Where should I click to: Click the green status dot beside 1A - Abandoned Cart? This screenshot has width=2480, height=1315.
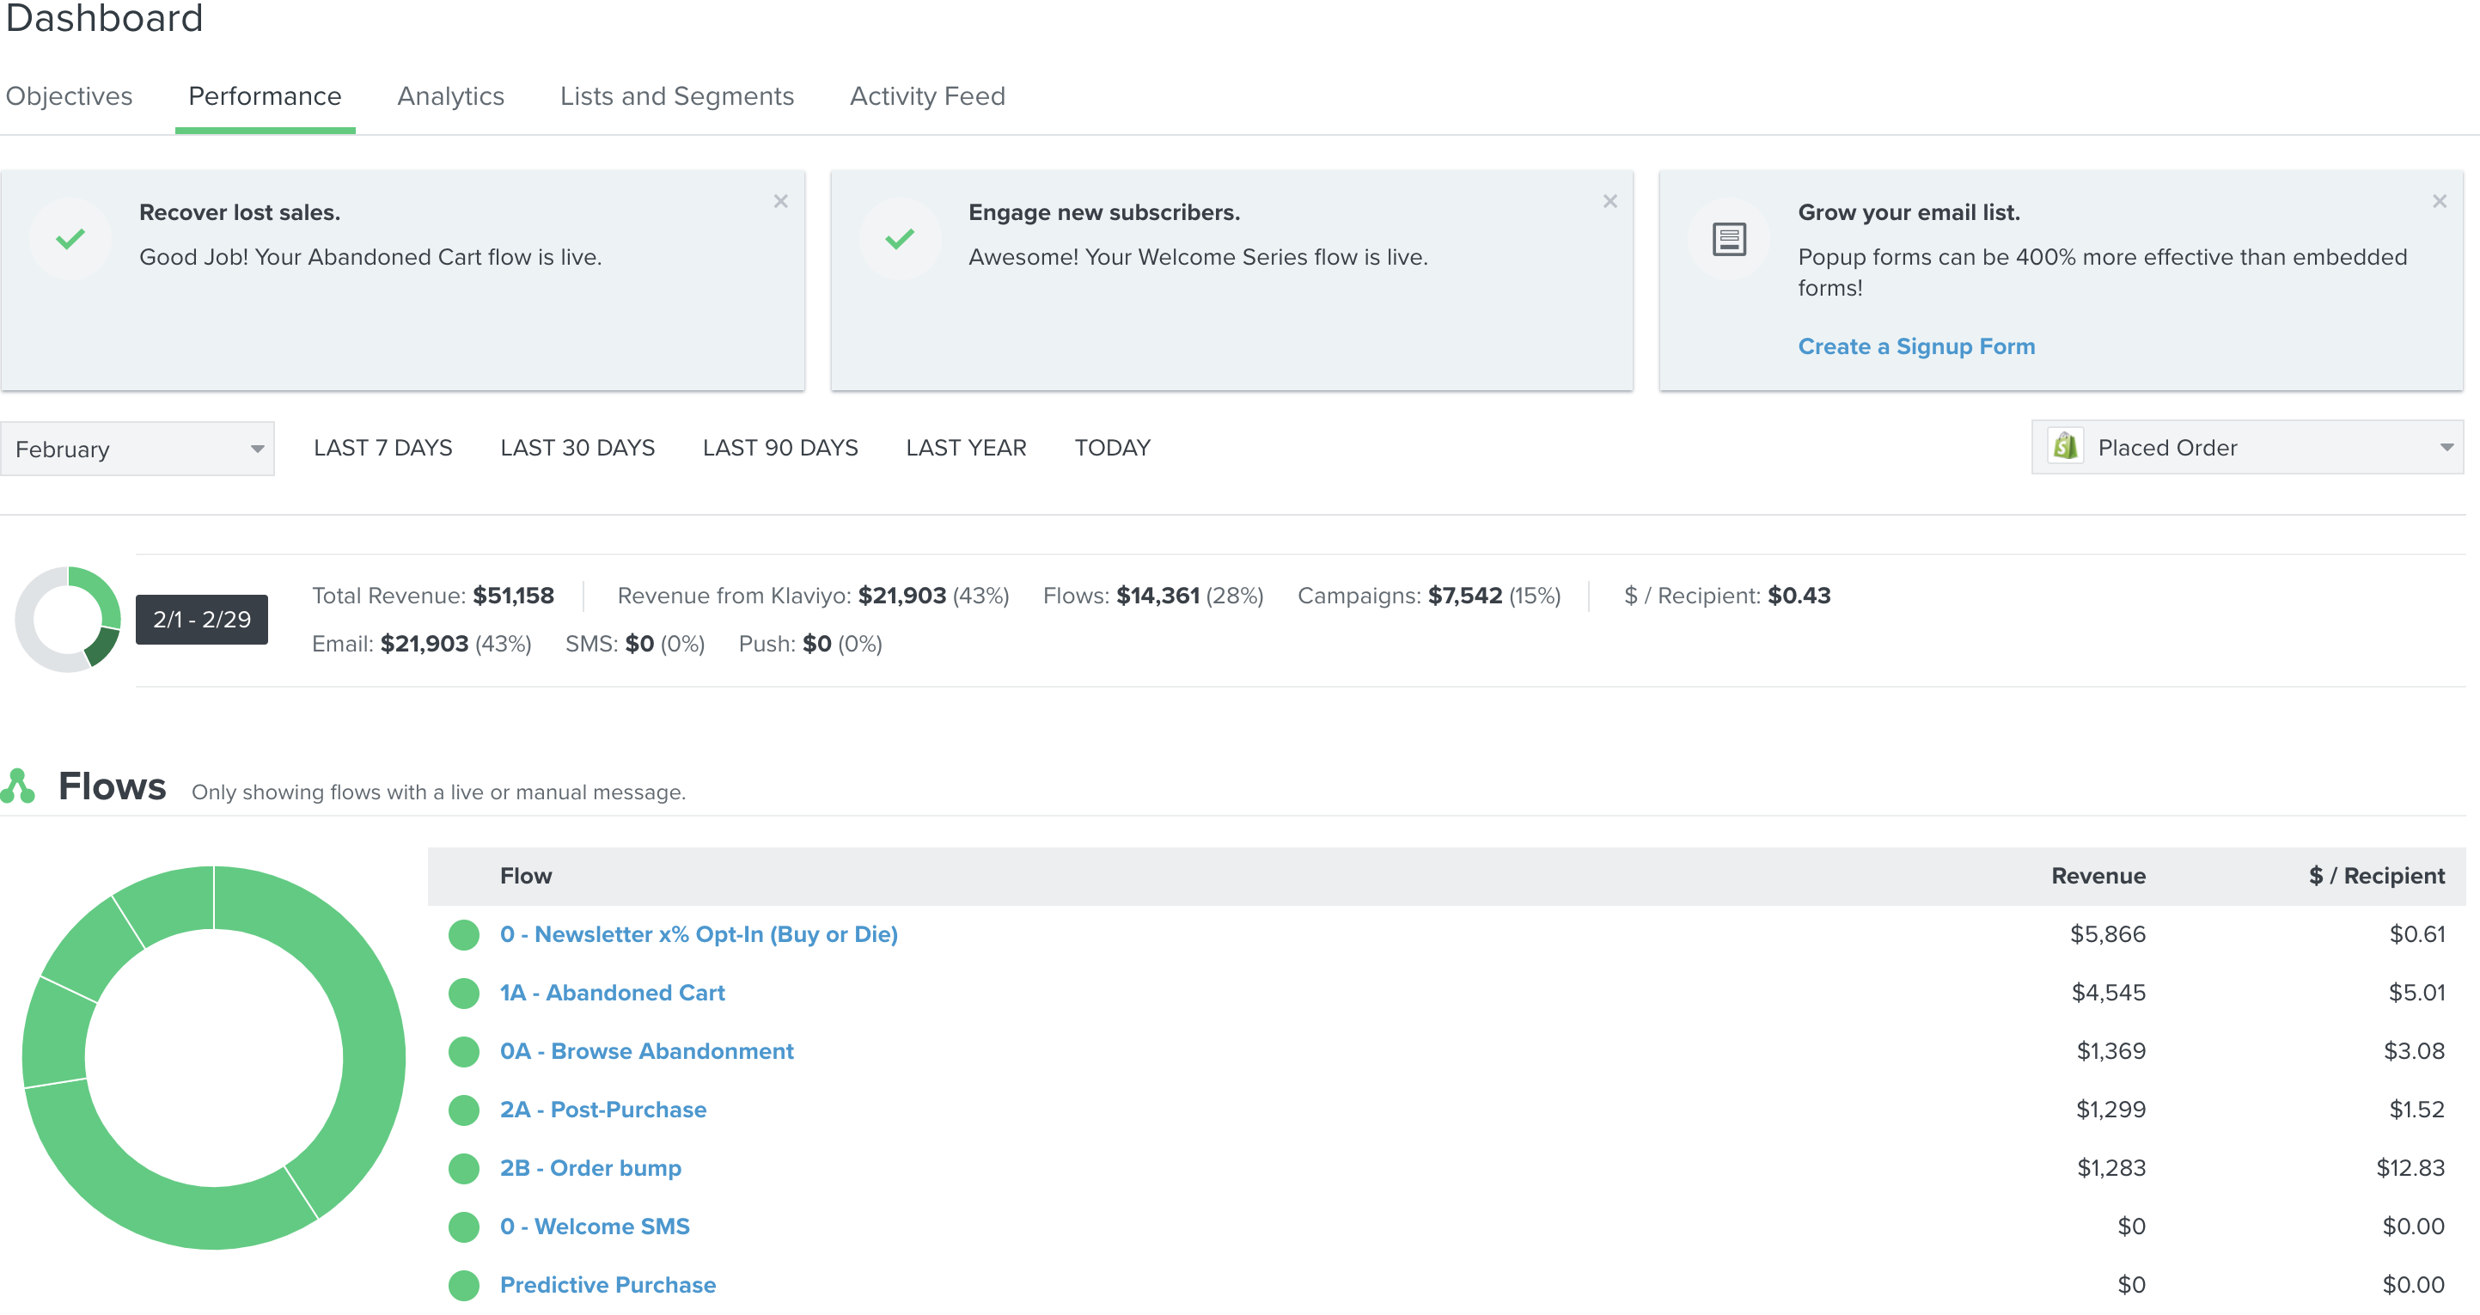[x=463, y=993]
